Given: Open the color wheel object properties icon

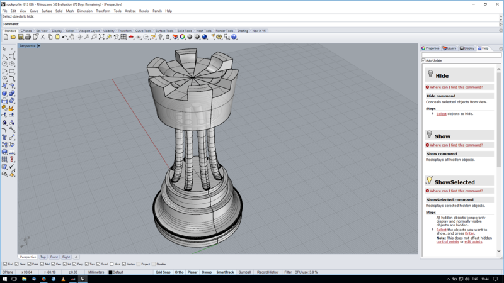Looking at the screenshot, I should pyautogui.click(x=183, y=37).
